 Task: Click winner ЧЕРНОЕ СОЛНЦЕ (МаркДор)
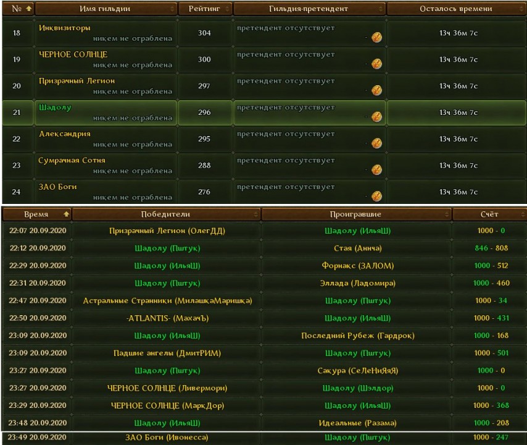[167, 406]
